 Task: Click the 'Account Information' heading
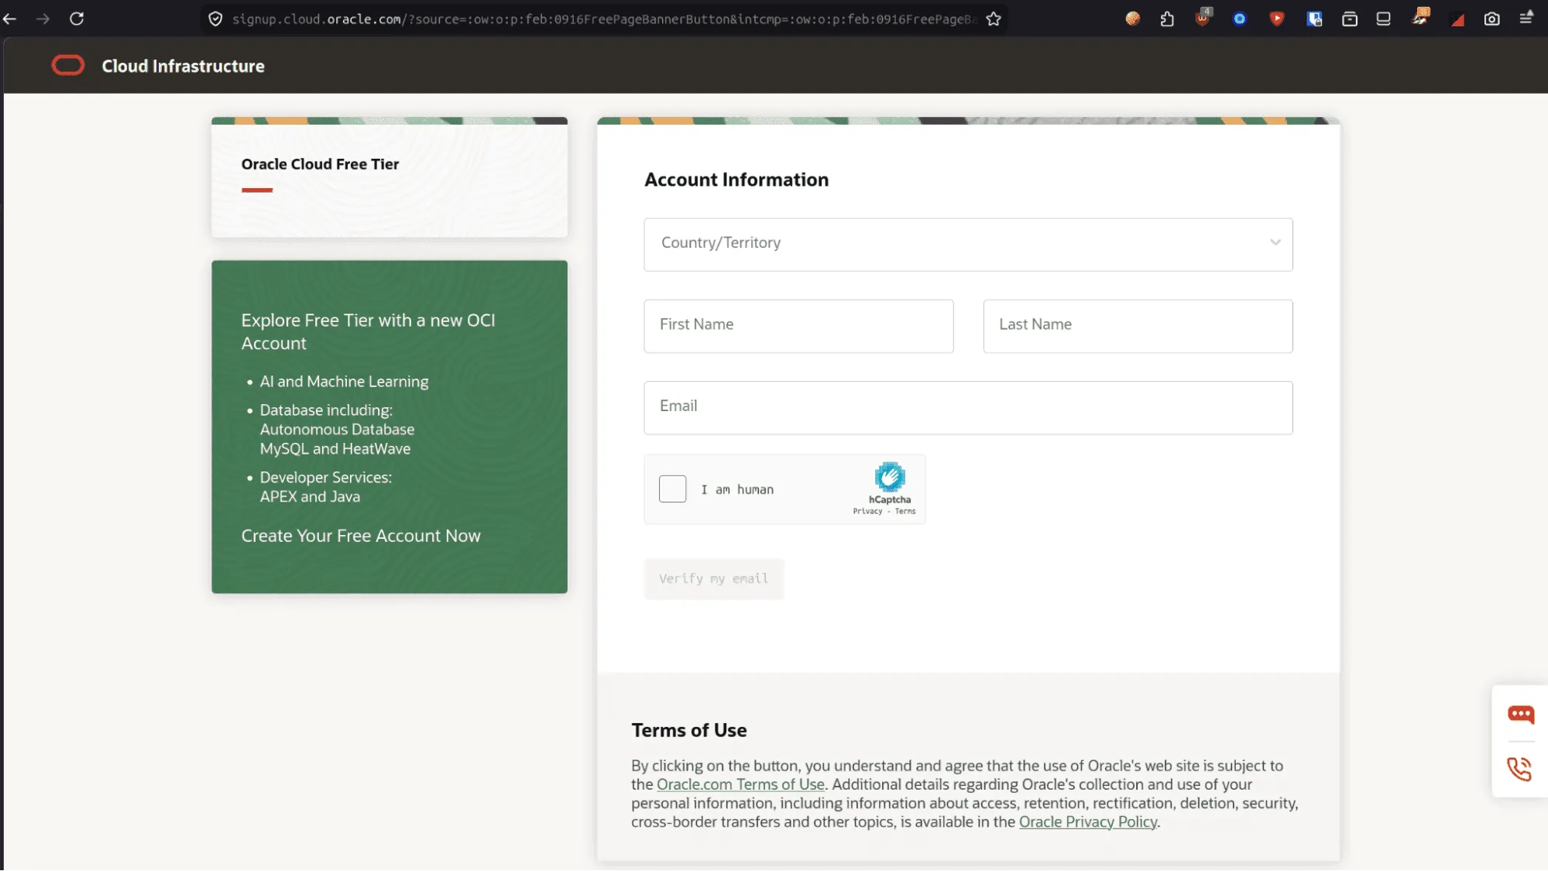736,180
